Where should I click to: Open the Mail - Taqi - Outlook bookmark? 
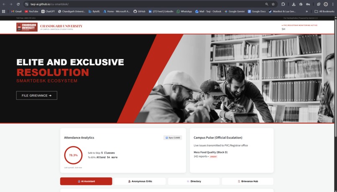click(x=208, y=11)
